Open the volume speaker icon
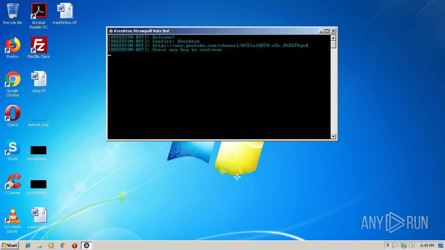 point(412,245)
